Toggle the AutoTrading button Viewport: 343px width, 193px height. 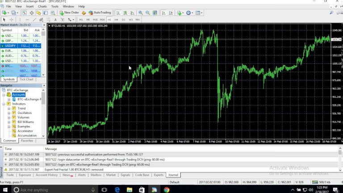point(100,13)
